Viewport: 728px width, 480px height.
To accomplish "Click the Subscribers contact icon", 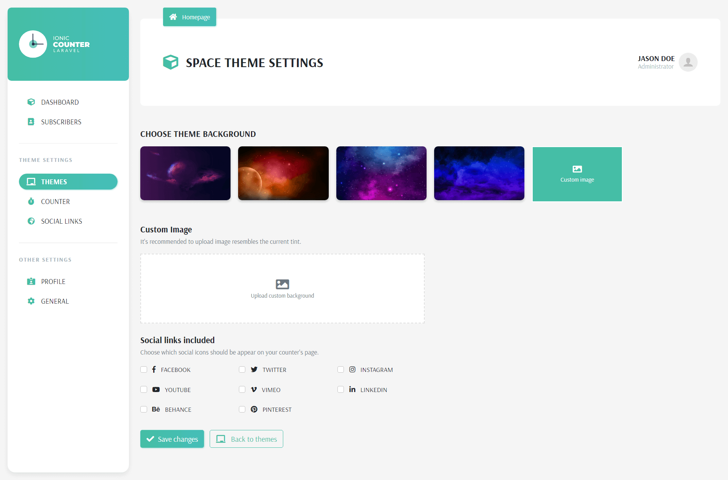I will point(31,122).
